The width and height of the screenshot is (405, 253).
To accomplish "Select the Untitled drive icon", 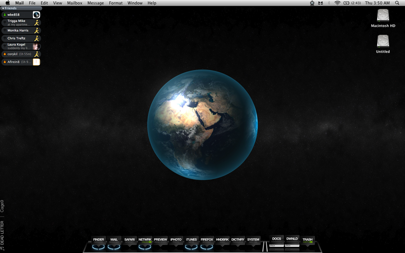I will tap(383, 41).
